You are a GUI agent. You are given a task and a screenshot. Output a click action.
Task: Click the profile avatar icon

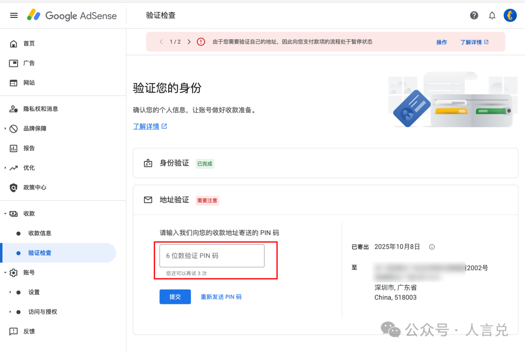click(510, 15)
